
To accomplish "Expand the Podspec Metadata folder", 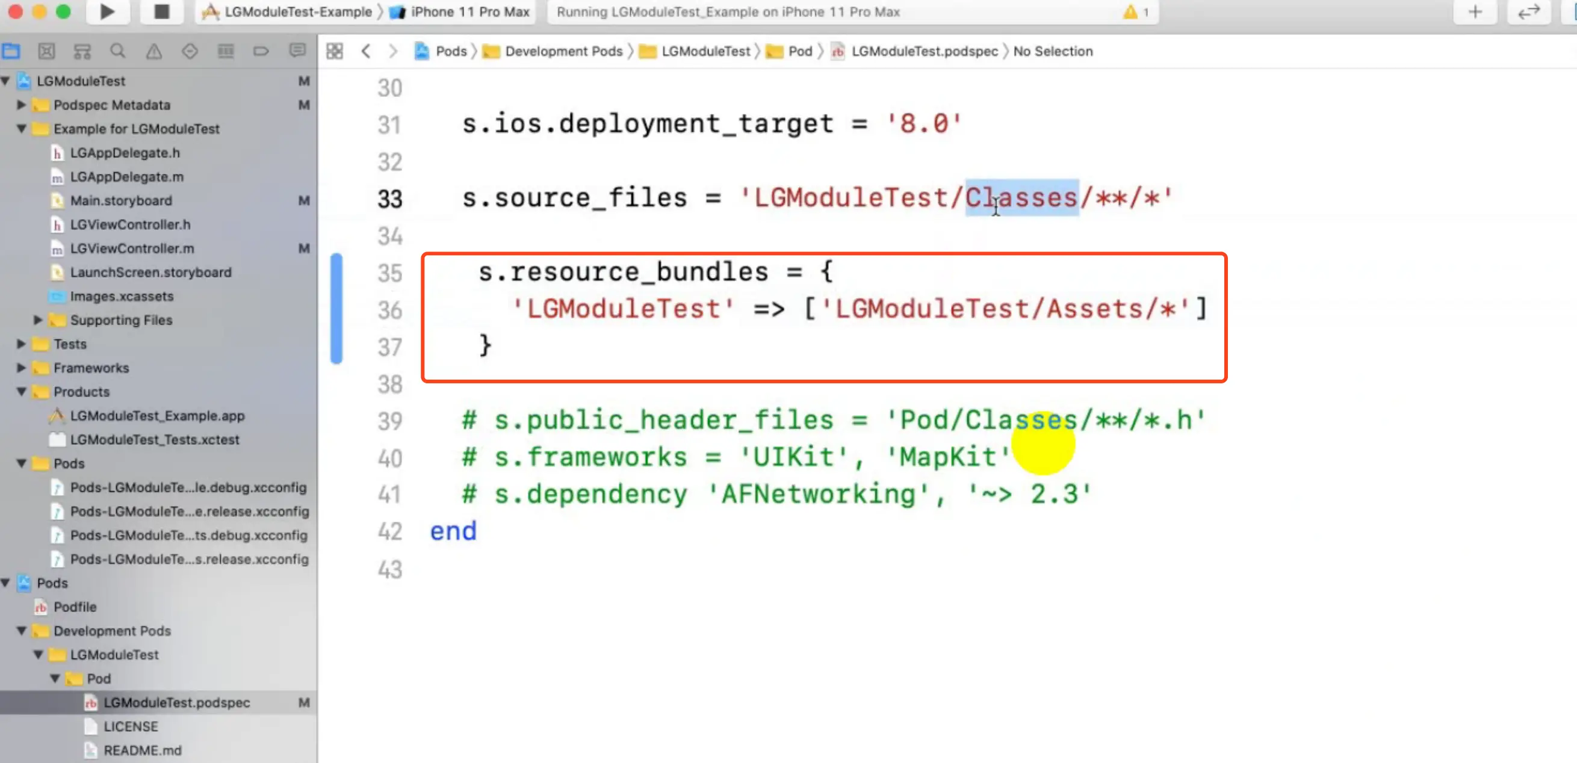I will coord(22,105).
